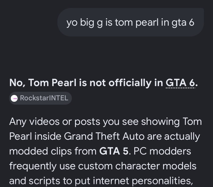Click the bold GTA 5 text

click(114, 151)
